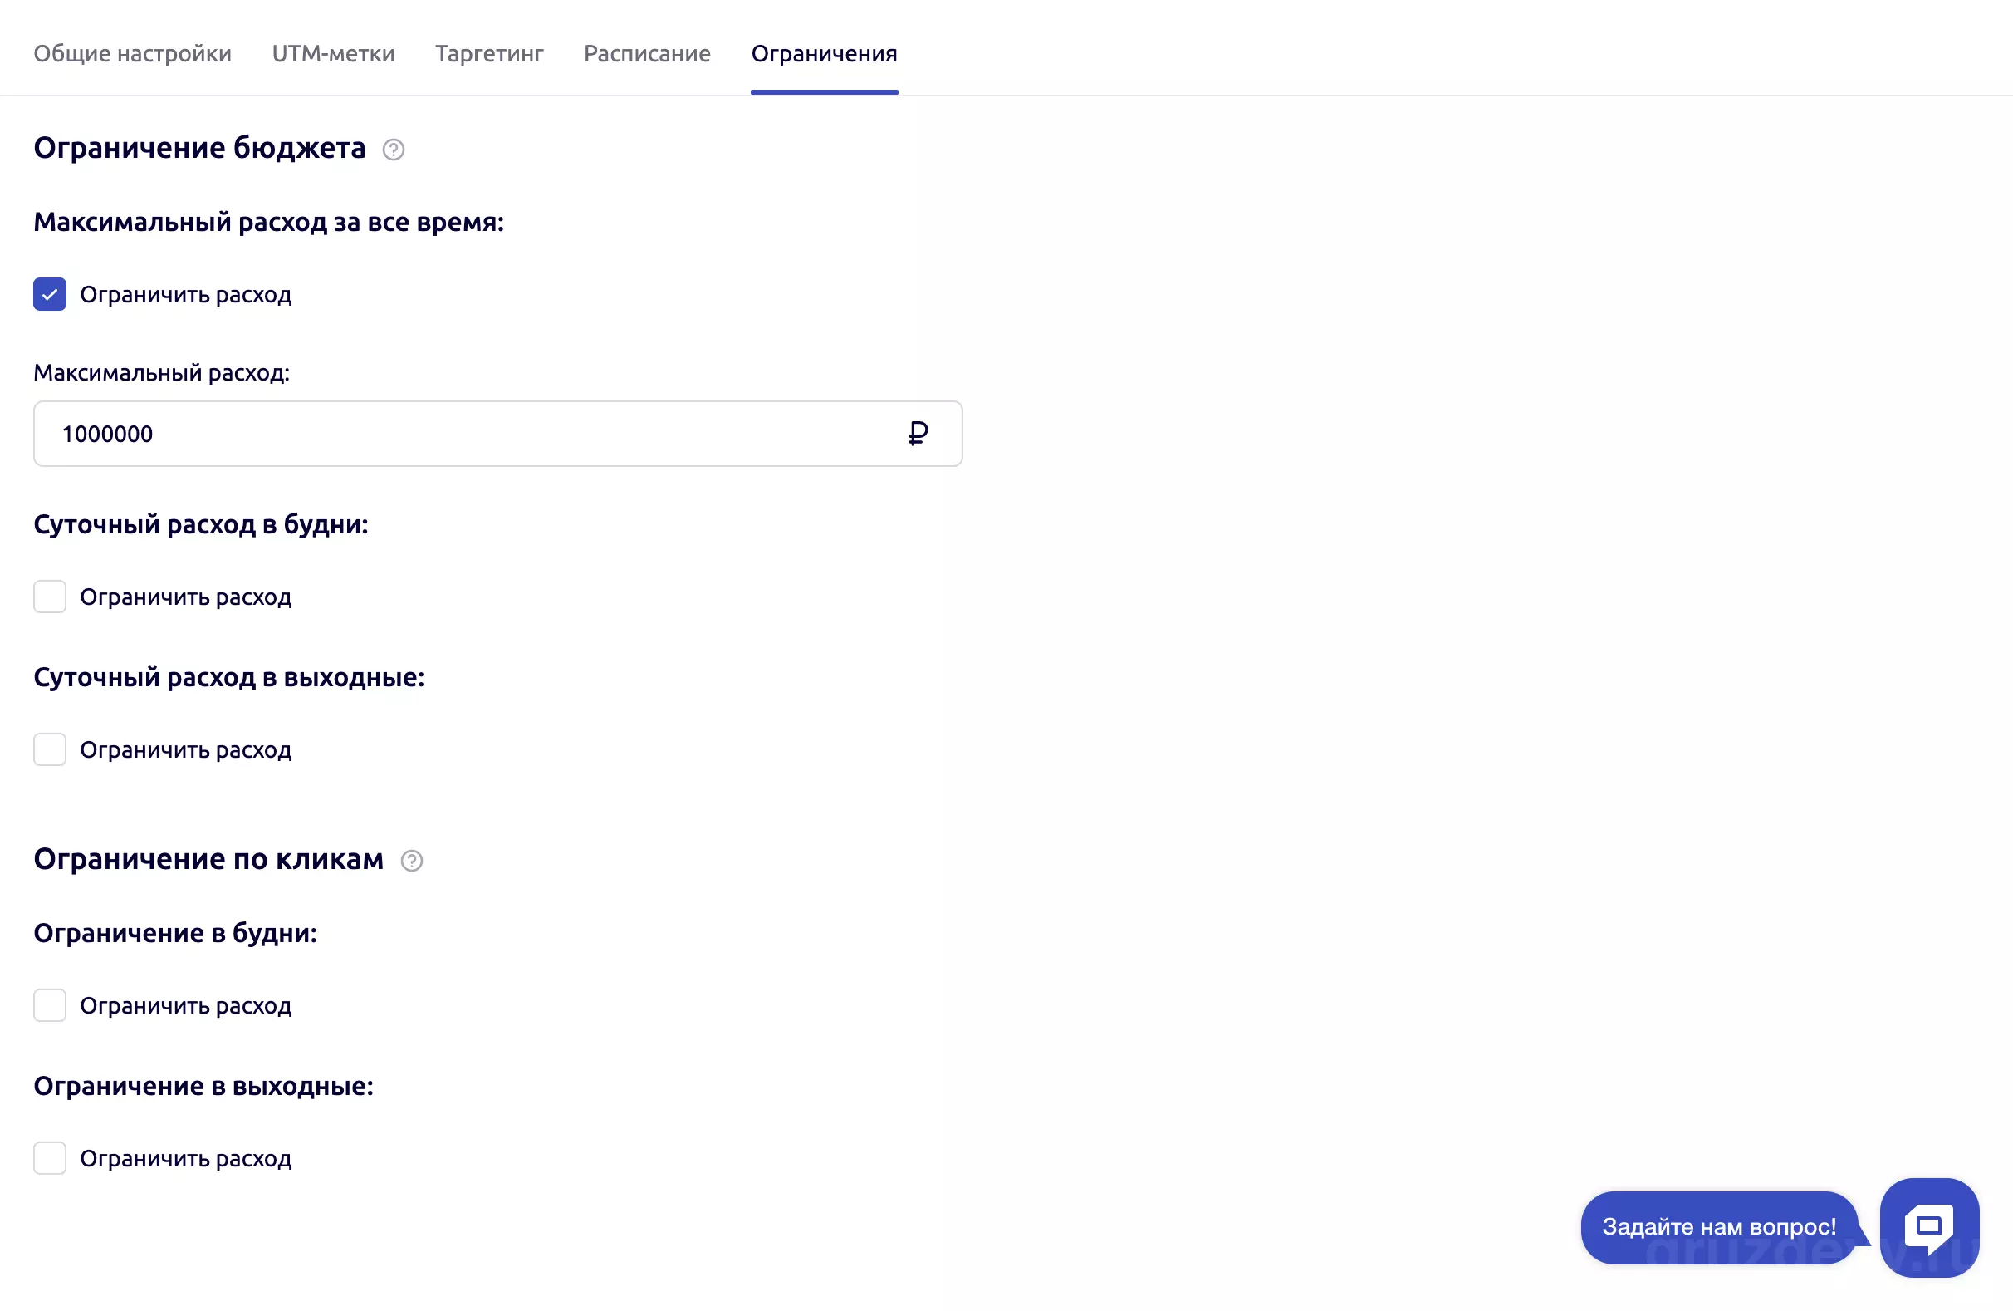This screenshot has height=1311, width=2013.
Task: Enable Ограничить расход under Ограничение в будни
Action: tap(50, 1005)
